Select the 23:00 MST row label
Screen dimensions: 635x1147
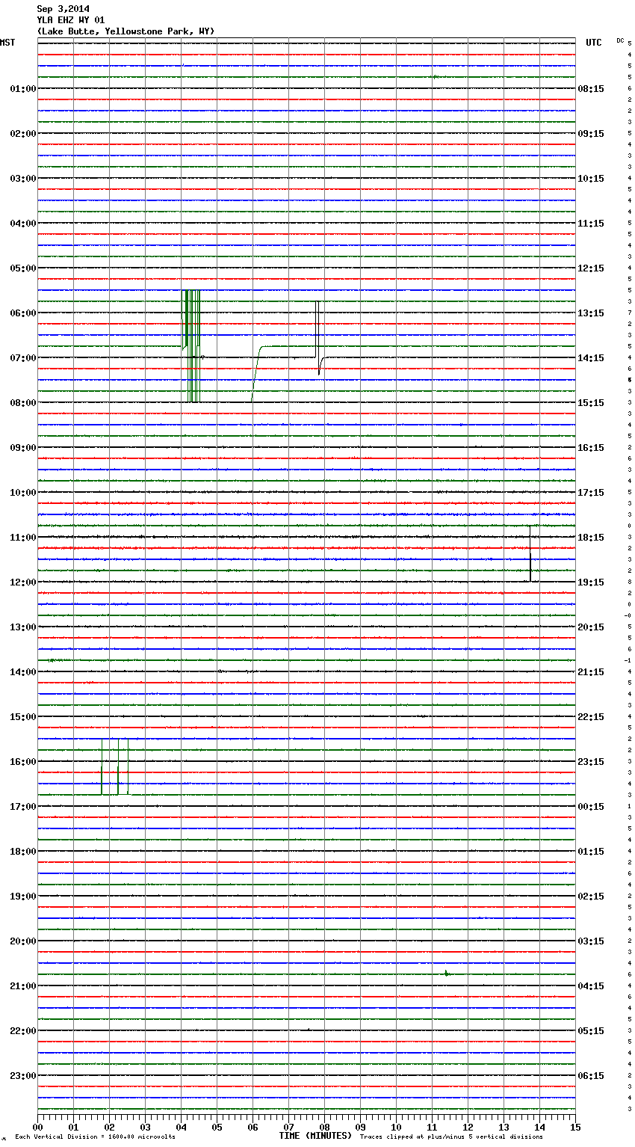tap(23, 1076)
